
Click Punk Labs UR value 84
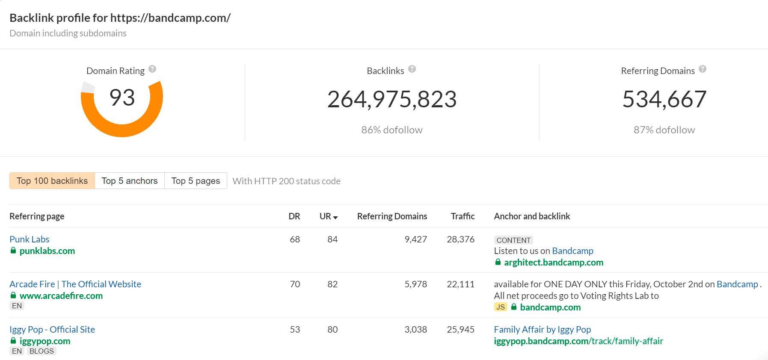(x=332, y=239)
